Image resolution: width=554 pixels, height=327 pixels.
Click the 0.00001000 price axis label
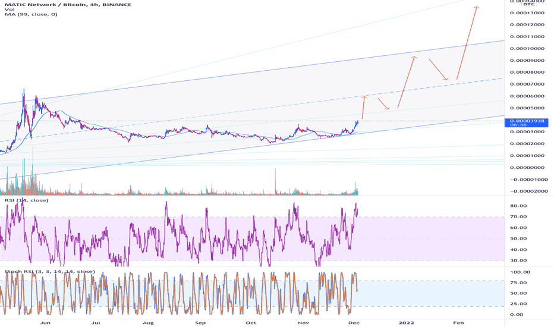(x=527, y=156)
